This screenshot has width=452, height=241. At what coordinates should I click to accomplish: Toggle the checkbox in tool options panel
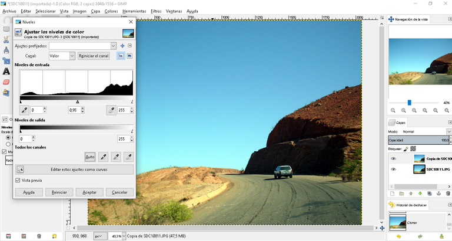click(4, 152)
